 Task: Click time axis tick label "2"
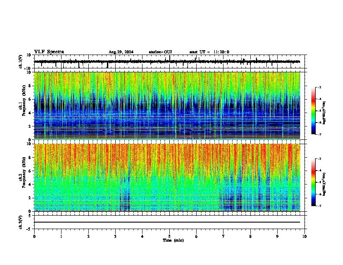[x=88, y=236]
